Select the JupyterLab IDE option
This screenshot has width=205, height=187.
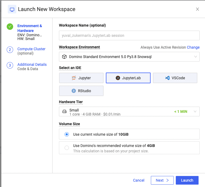click(x=128, y=78)
